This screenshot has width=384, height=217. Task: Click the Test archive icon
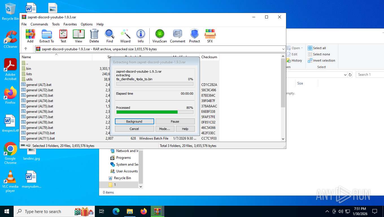(63, 36)
